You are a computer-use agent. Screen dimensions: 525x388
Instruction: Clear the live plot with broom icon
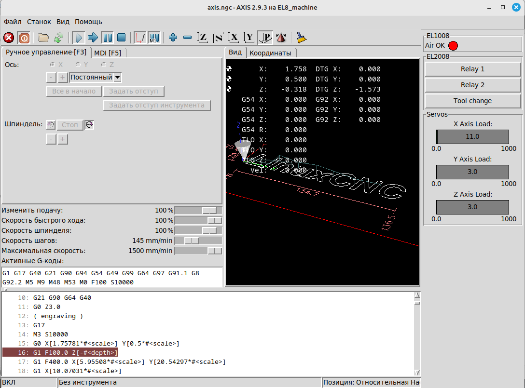pos(302,38)
